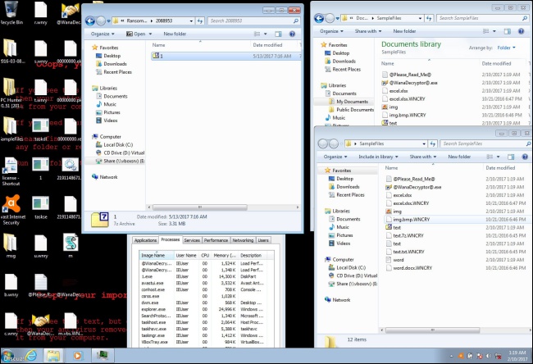
Task: Click the Task Manager taskbar icon
Action: click(102, 356)
